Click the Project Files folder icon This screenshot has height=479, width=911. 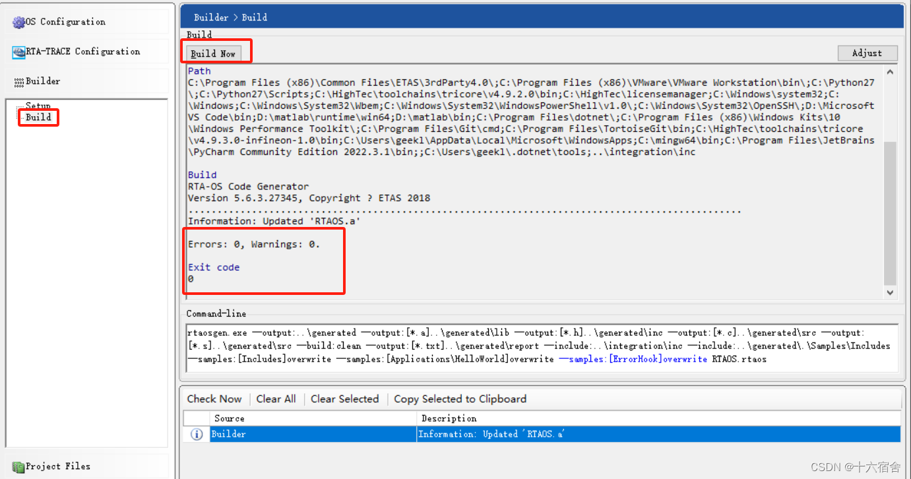coord(18,467)
